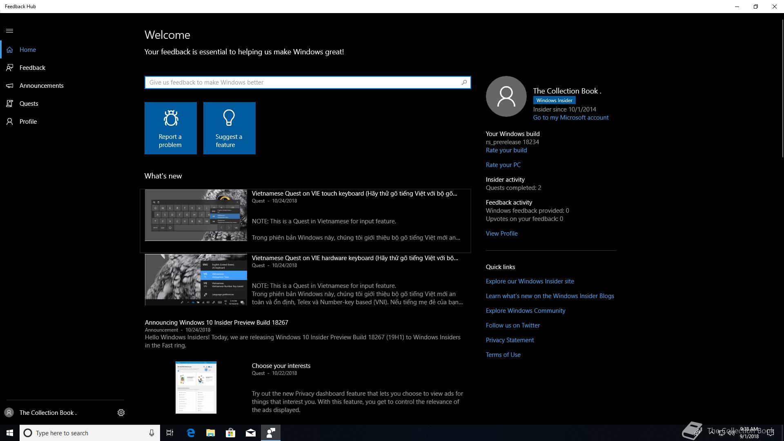Click the network tray icon
Viewport: 784px width, 441px height.
[722, 433]
